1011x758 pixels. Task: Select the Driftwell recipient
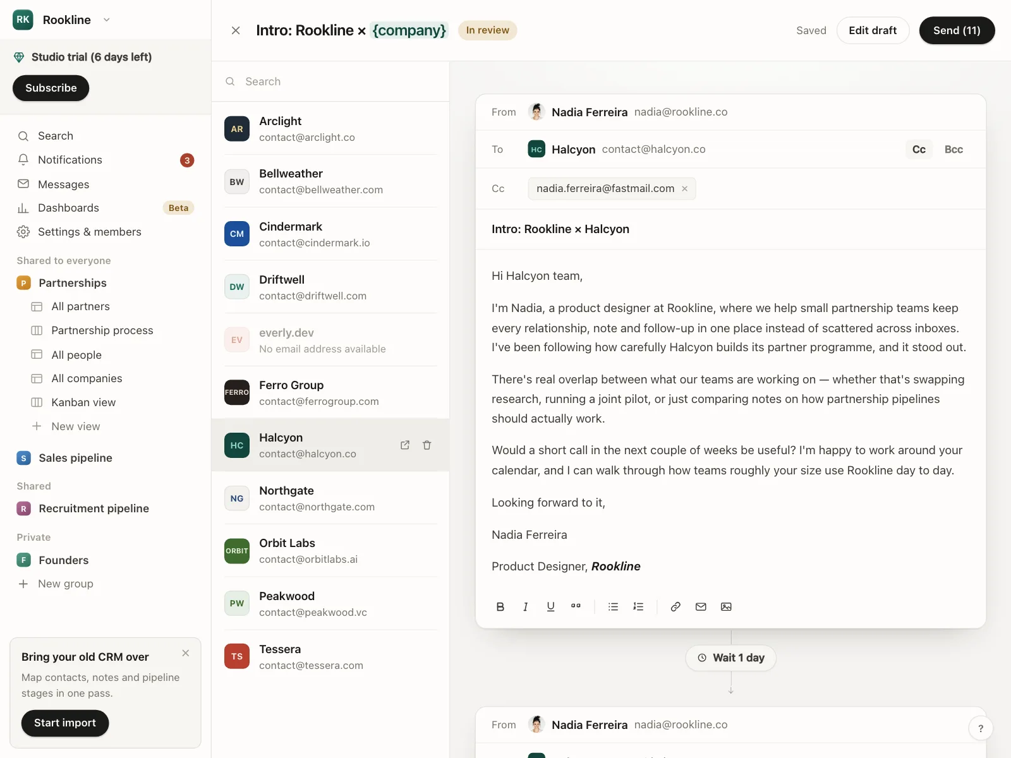tap(330, 287)
